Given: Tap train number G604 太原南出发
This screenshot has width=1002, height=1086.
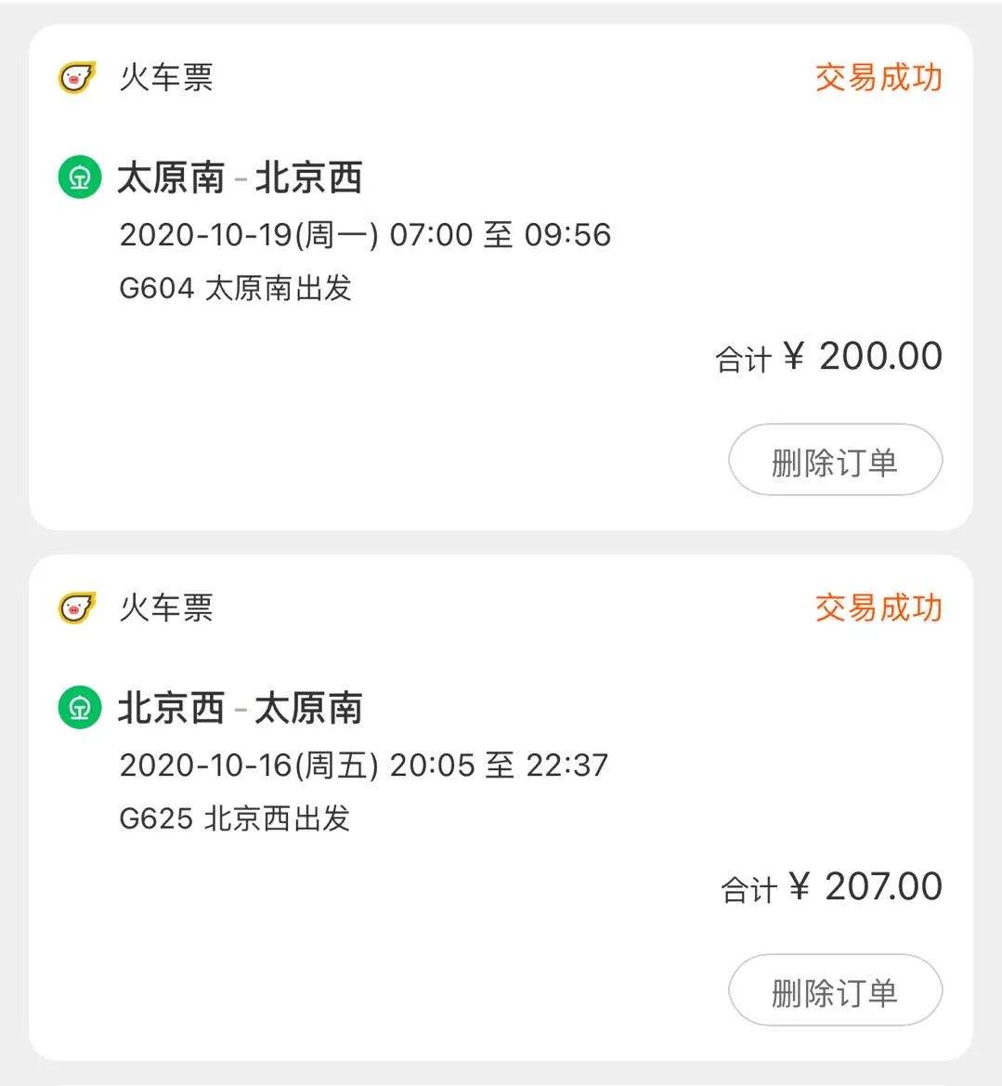Looking at the screenshot, I should 236,288.
